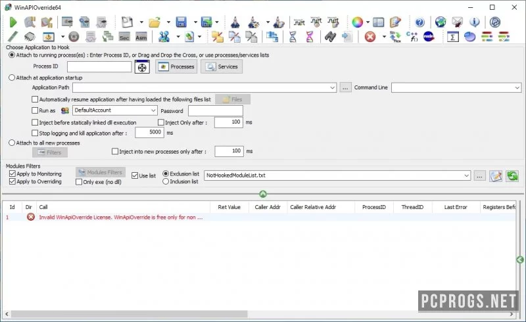Screen dimensions: 526x322
Task: Click browse button next to Application Path
Action: (345, 87)
